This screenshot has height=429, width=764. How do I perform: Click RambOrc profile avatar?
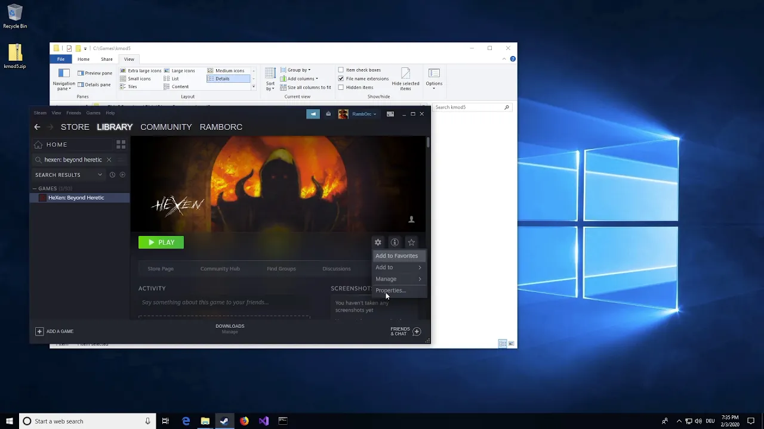pyautogui.click(x=343, y=114)
